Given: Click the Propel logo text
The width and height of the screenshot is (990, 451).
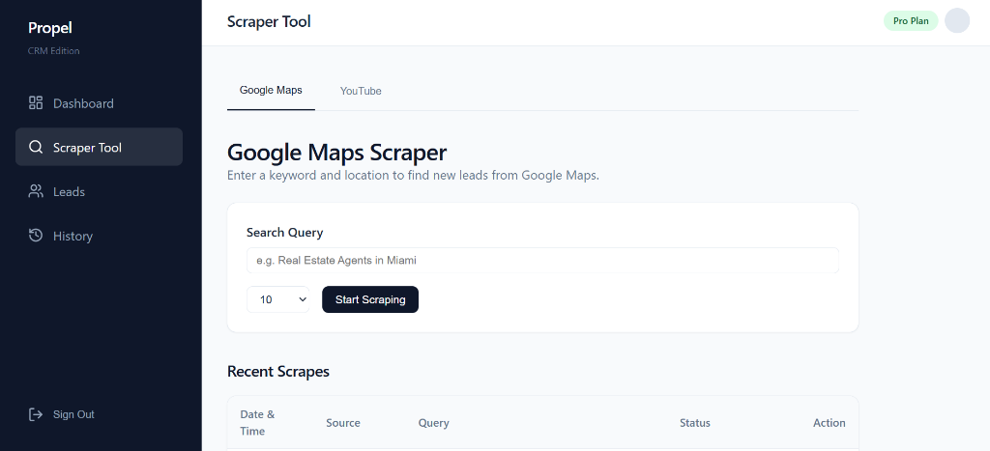Looking at the screenshot, I should [x=50, y=28].
